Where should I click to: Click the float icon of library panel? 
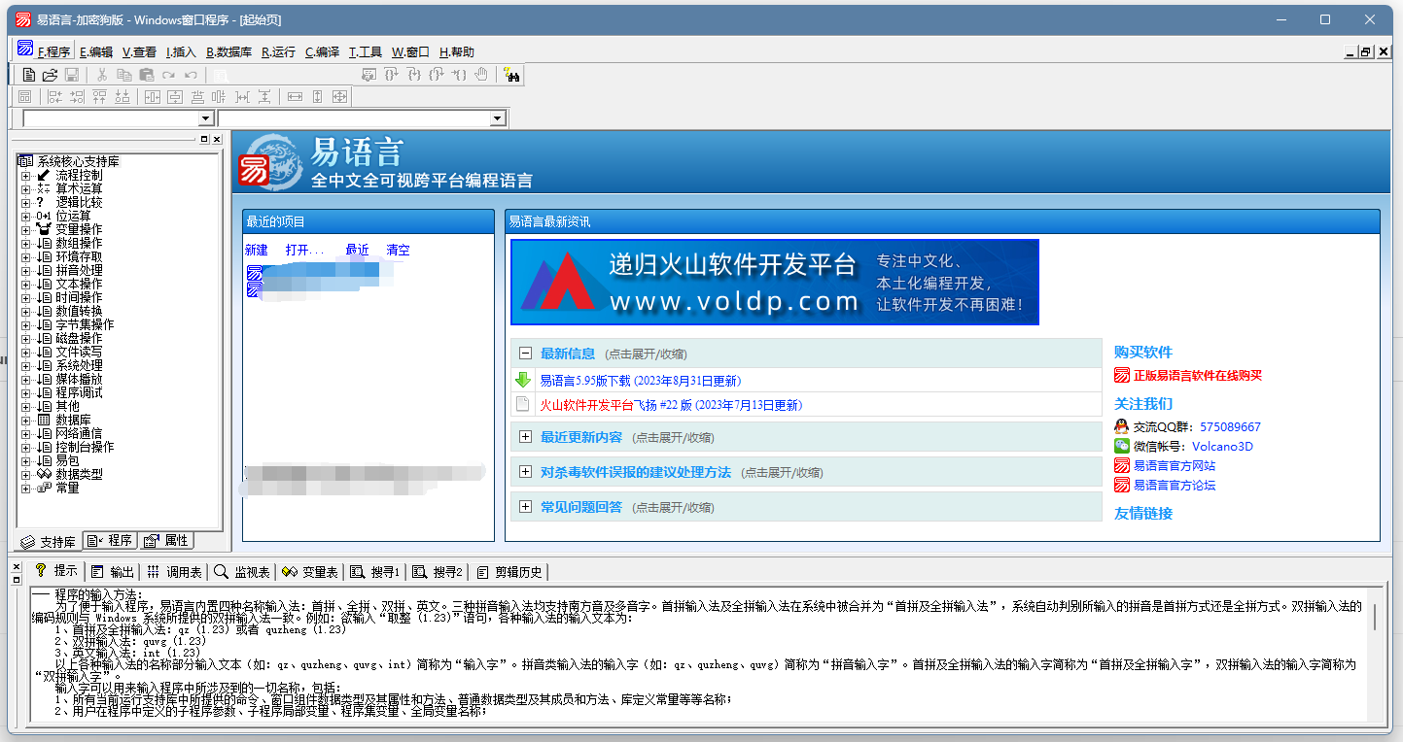click(204, 140)
